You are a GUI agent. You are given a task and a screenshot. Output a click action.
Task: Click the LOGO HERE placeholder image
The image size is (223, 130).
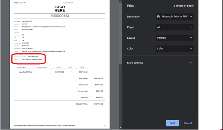(60, 9)
